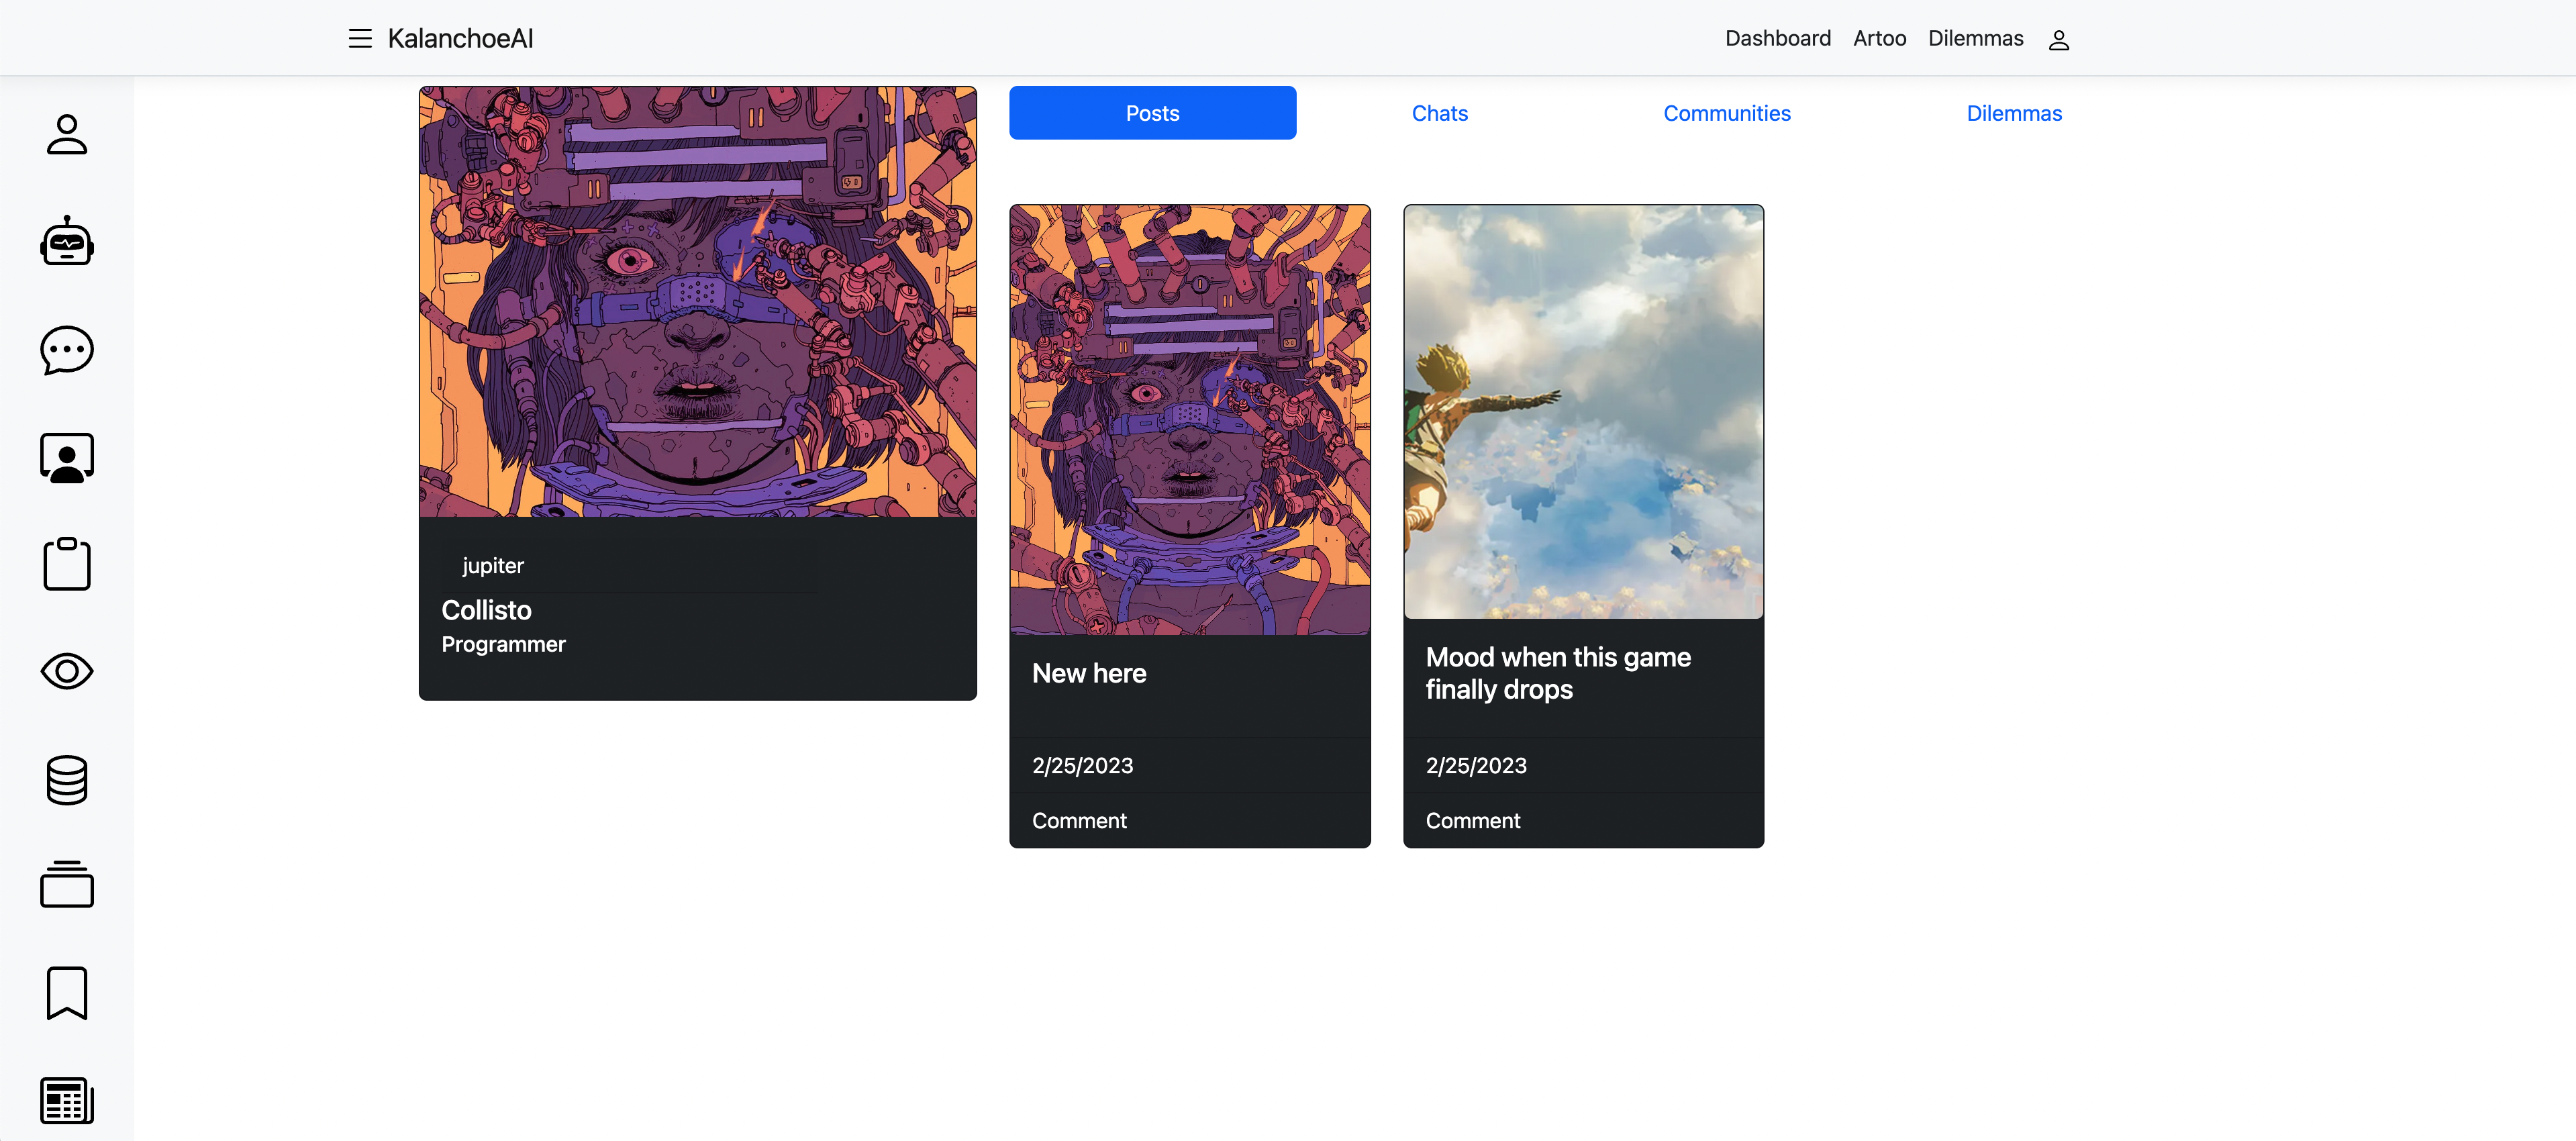Click Comment on the New here post

tap(1079, 820)
